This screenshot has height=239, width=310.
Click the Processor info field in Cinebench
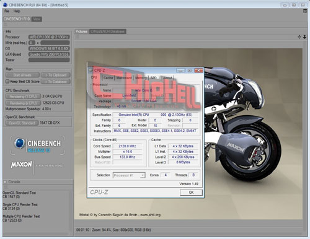click(x=49, y=37)
